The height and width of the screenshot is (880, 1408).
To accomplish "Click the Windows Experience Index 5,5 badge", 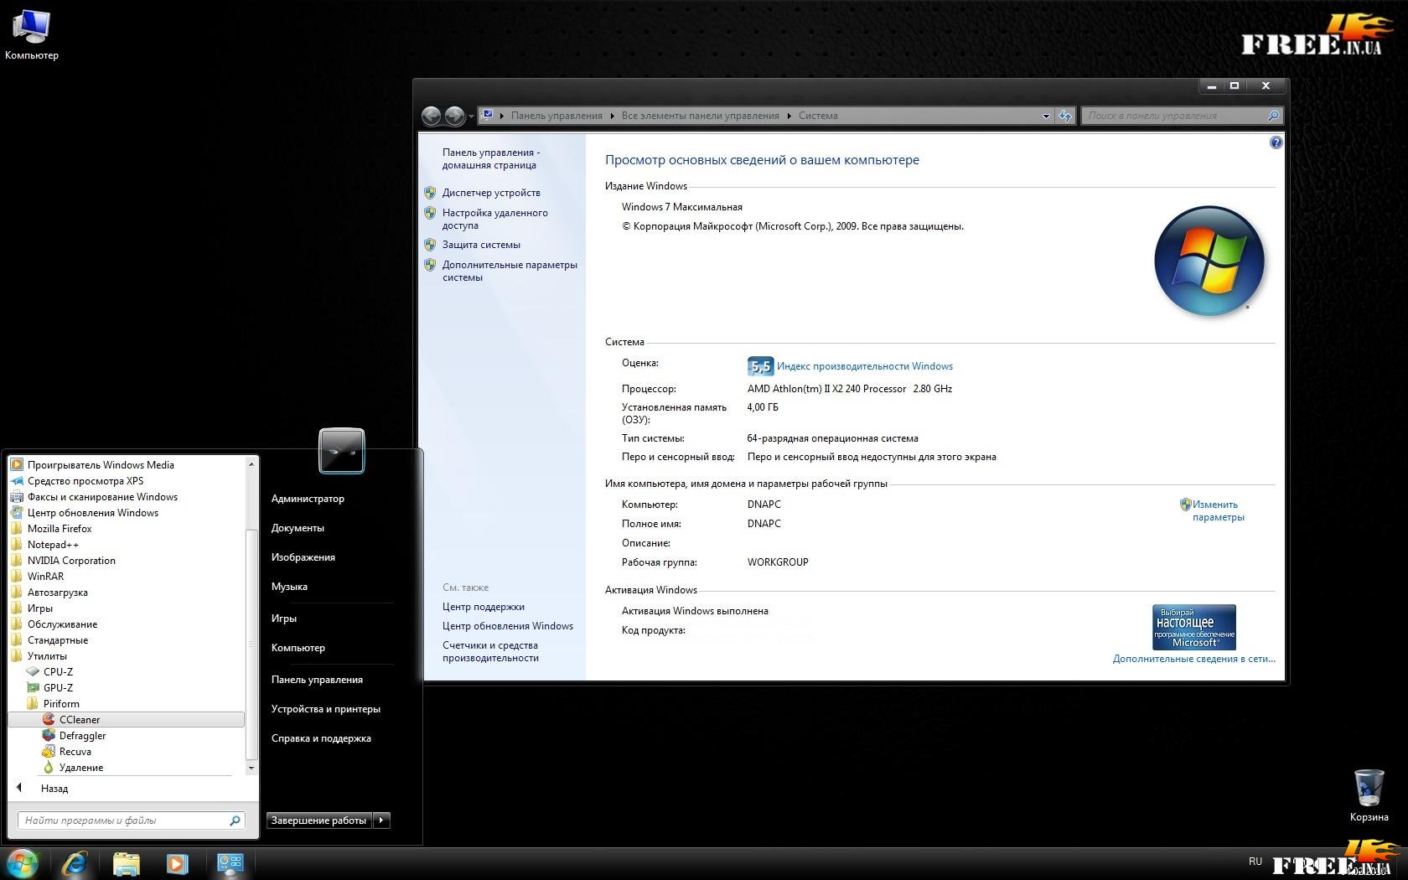I will click(760, 366).
